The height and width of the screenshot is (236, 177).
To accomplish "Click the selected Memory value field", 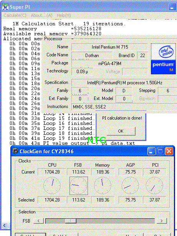I will pyautogui.click(x=103, y=200).
